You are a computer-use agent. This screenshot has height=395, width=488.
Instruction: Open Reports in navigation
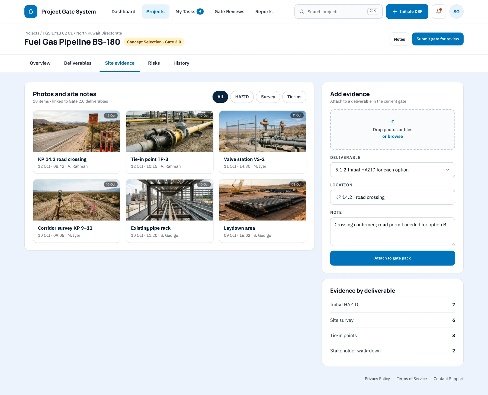click(264, 12)
